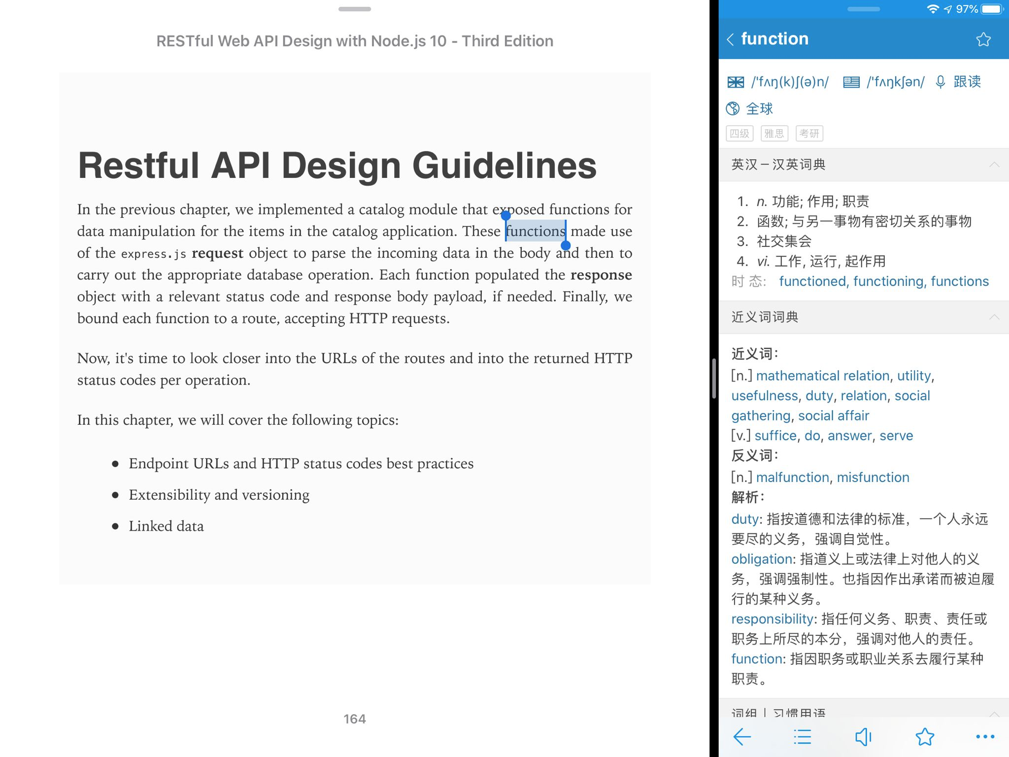Tap the highlighted word 'functions' in text
This screenshot has width=1009, height=757.
point(536,231)
